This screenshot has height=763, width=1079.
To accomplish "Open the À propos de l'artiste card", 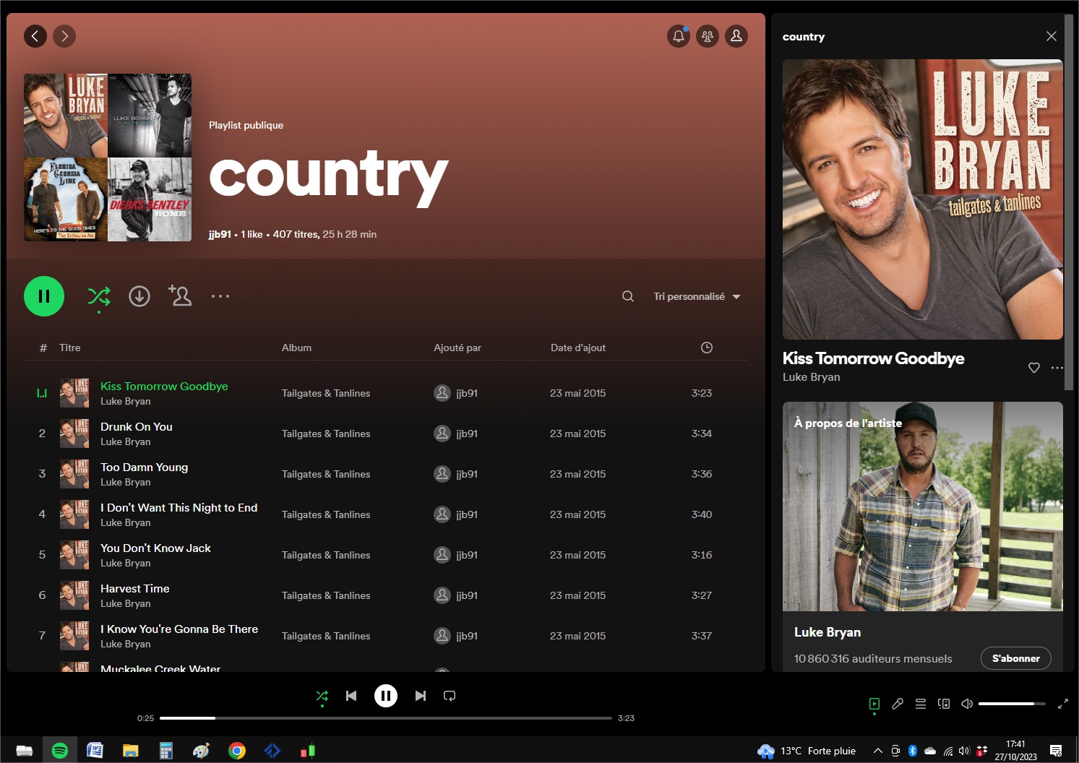I will tap(923, 536).
